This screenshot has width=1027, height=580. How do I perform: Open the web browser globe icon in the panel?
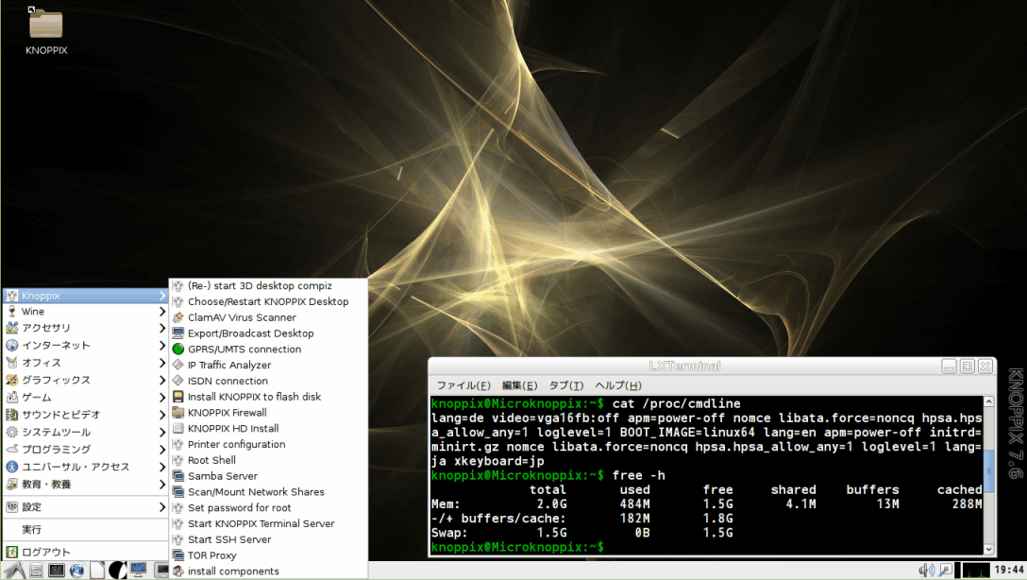tap(76, 571)
